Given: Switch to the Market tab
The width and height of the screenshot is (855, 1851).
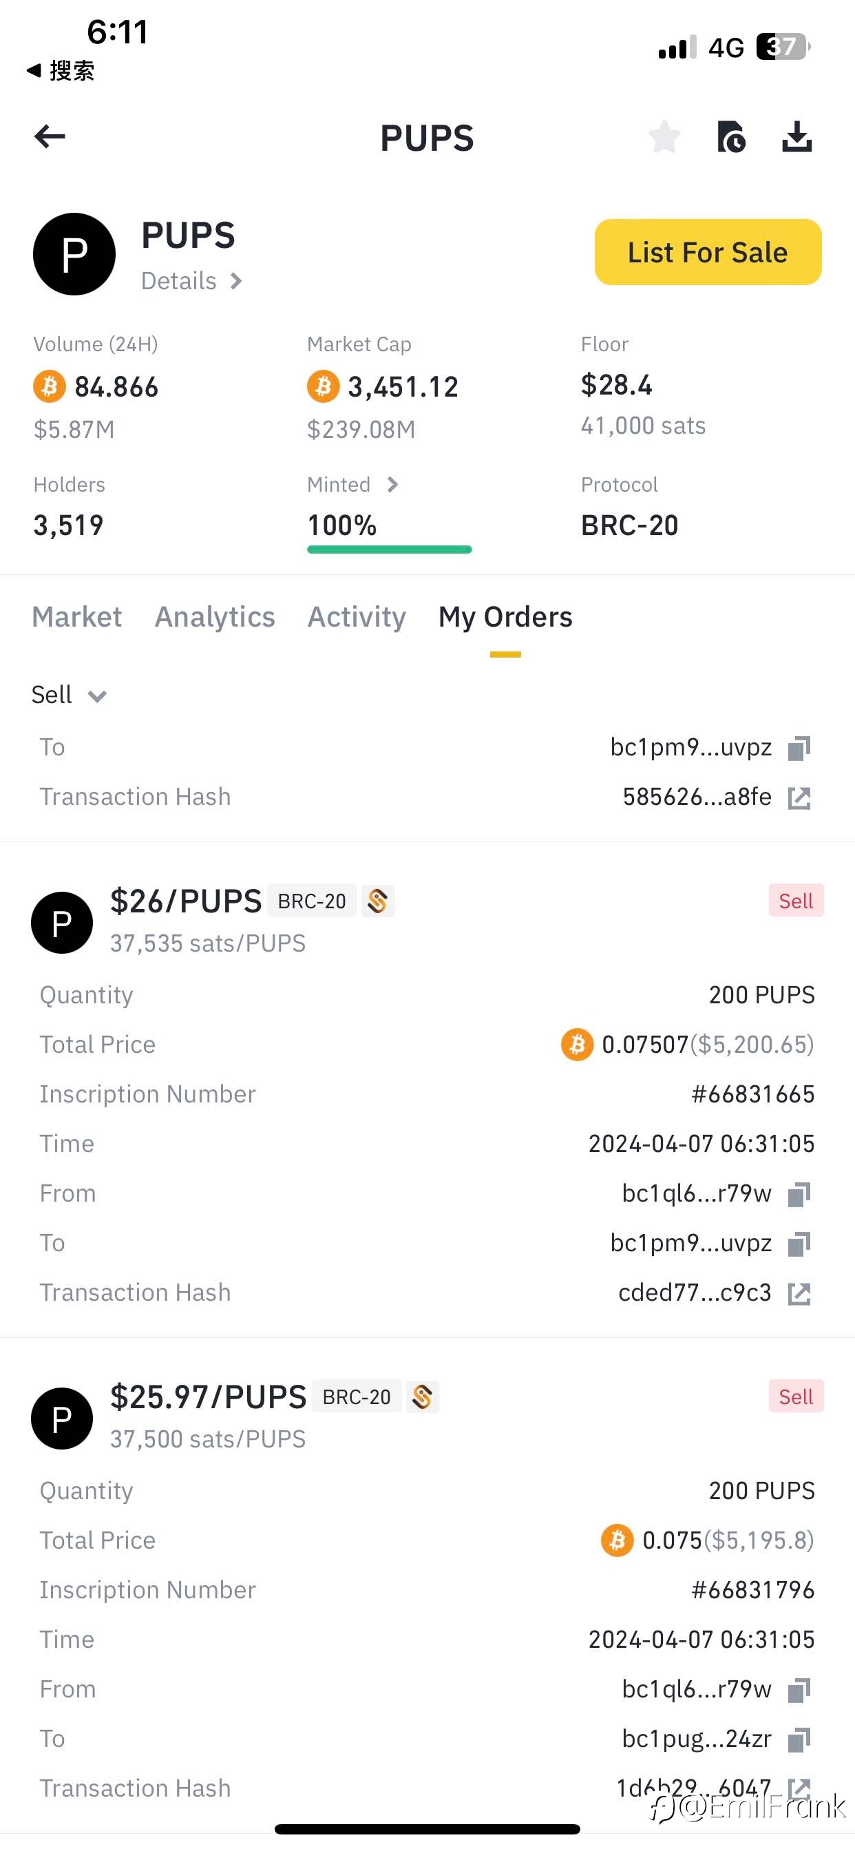Looking at the screenshot, I should [x=77, y=616].
